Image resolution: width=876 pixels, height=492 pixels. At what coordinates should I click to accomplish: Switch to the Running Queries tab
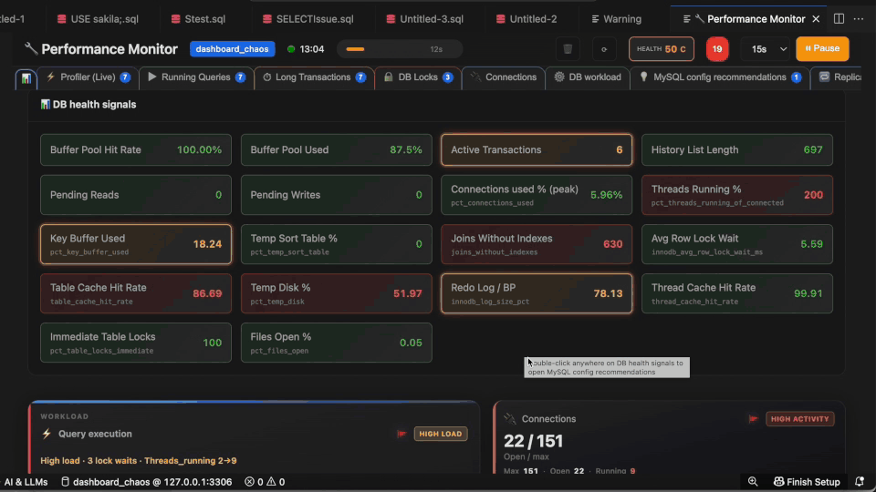point(196,77)
